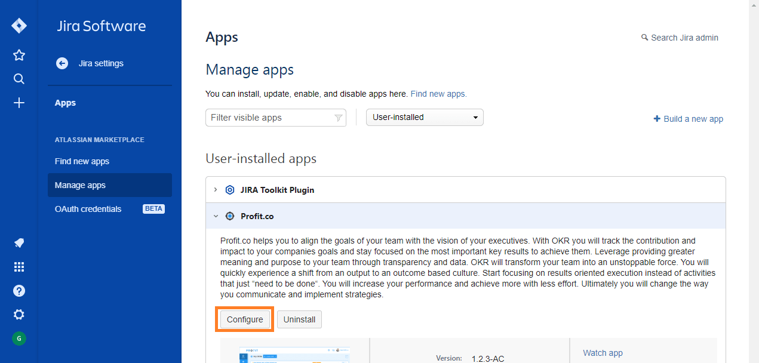This screenshot has height=363, width=759.
Task: Click the filter funnel icon
Action: pyautogui.click(x=338, y=118)
